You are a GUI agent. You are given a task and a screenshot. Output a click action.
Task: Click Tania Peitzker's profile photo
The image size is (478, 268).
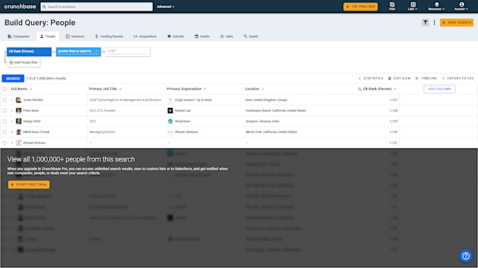(19, 100)
